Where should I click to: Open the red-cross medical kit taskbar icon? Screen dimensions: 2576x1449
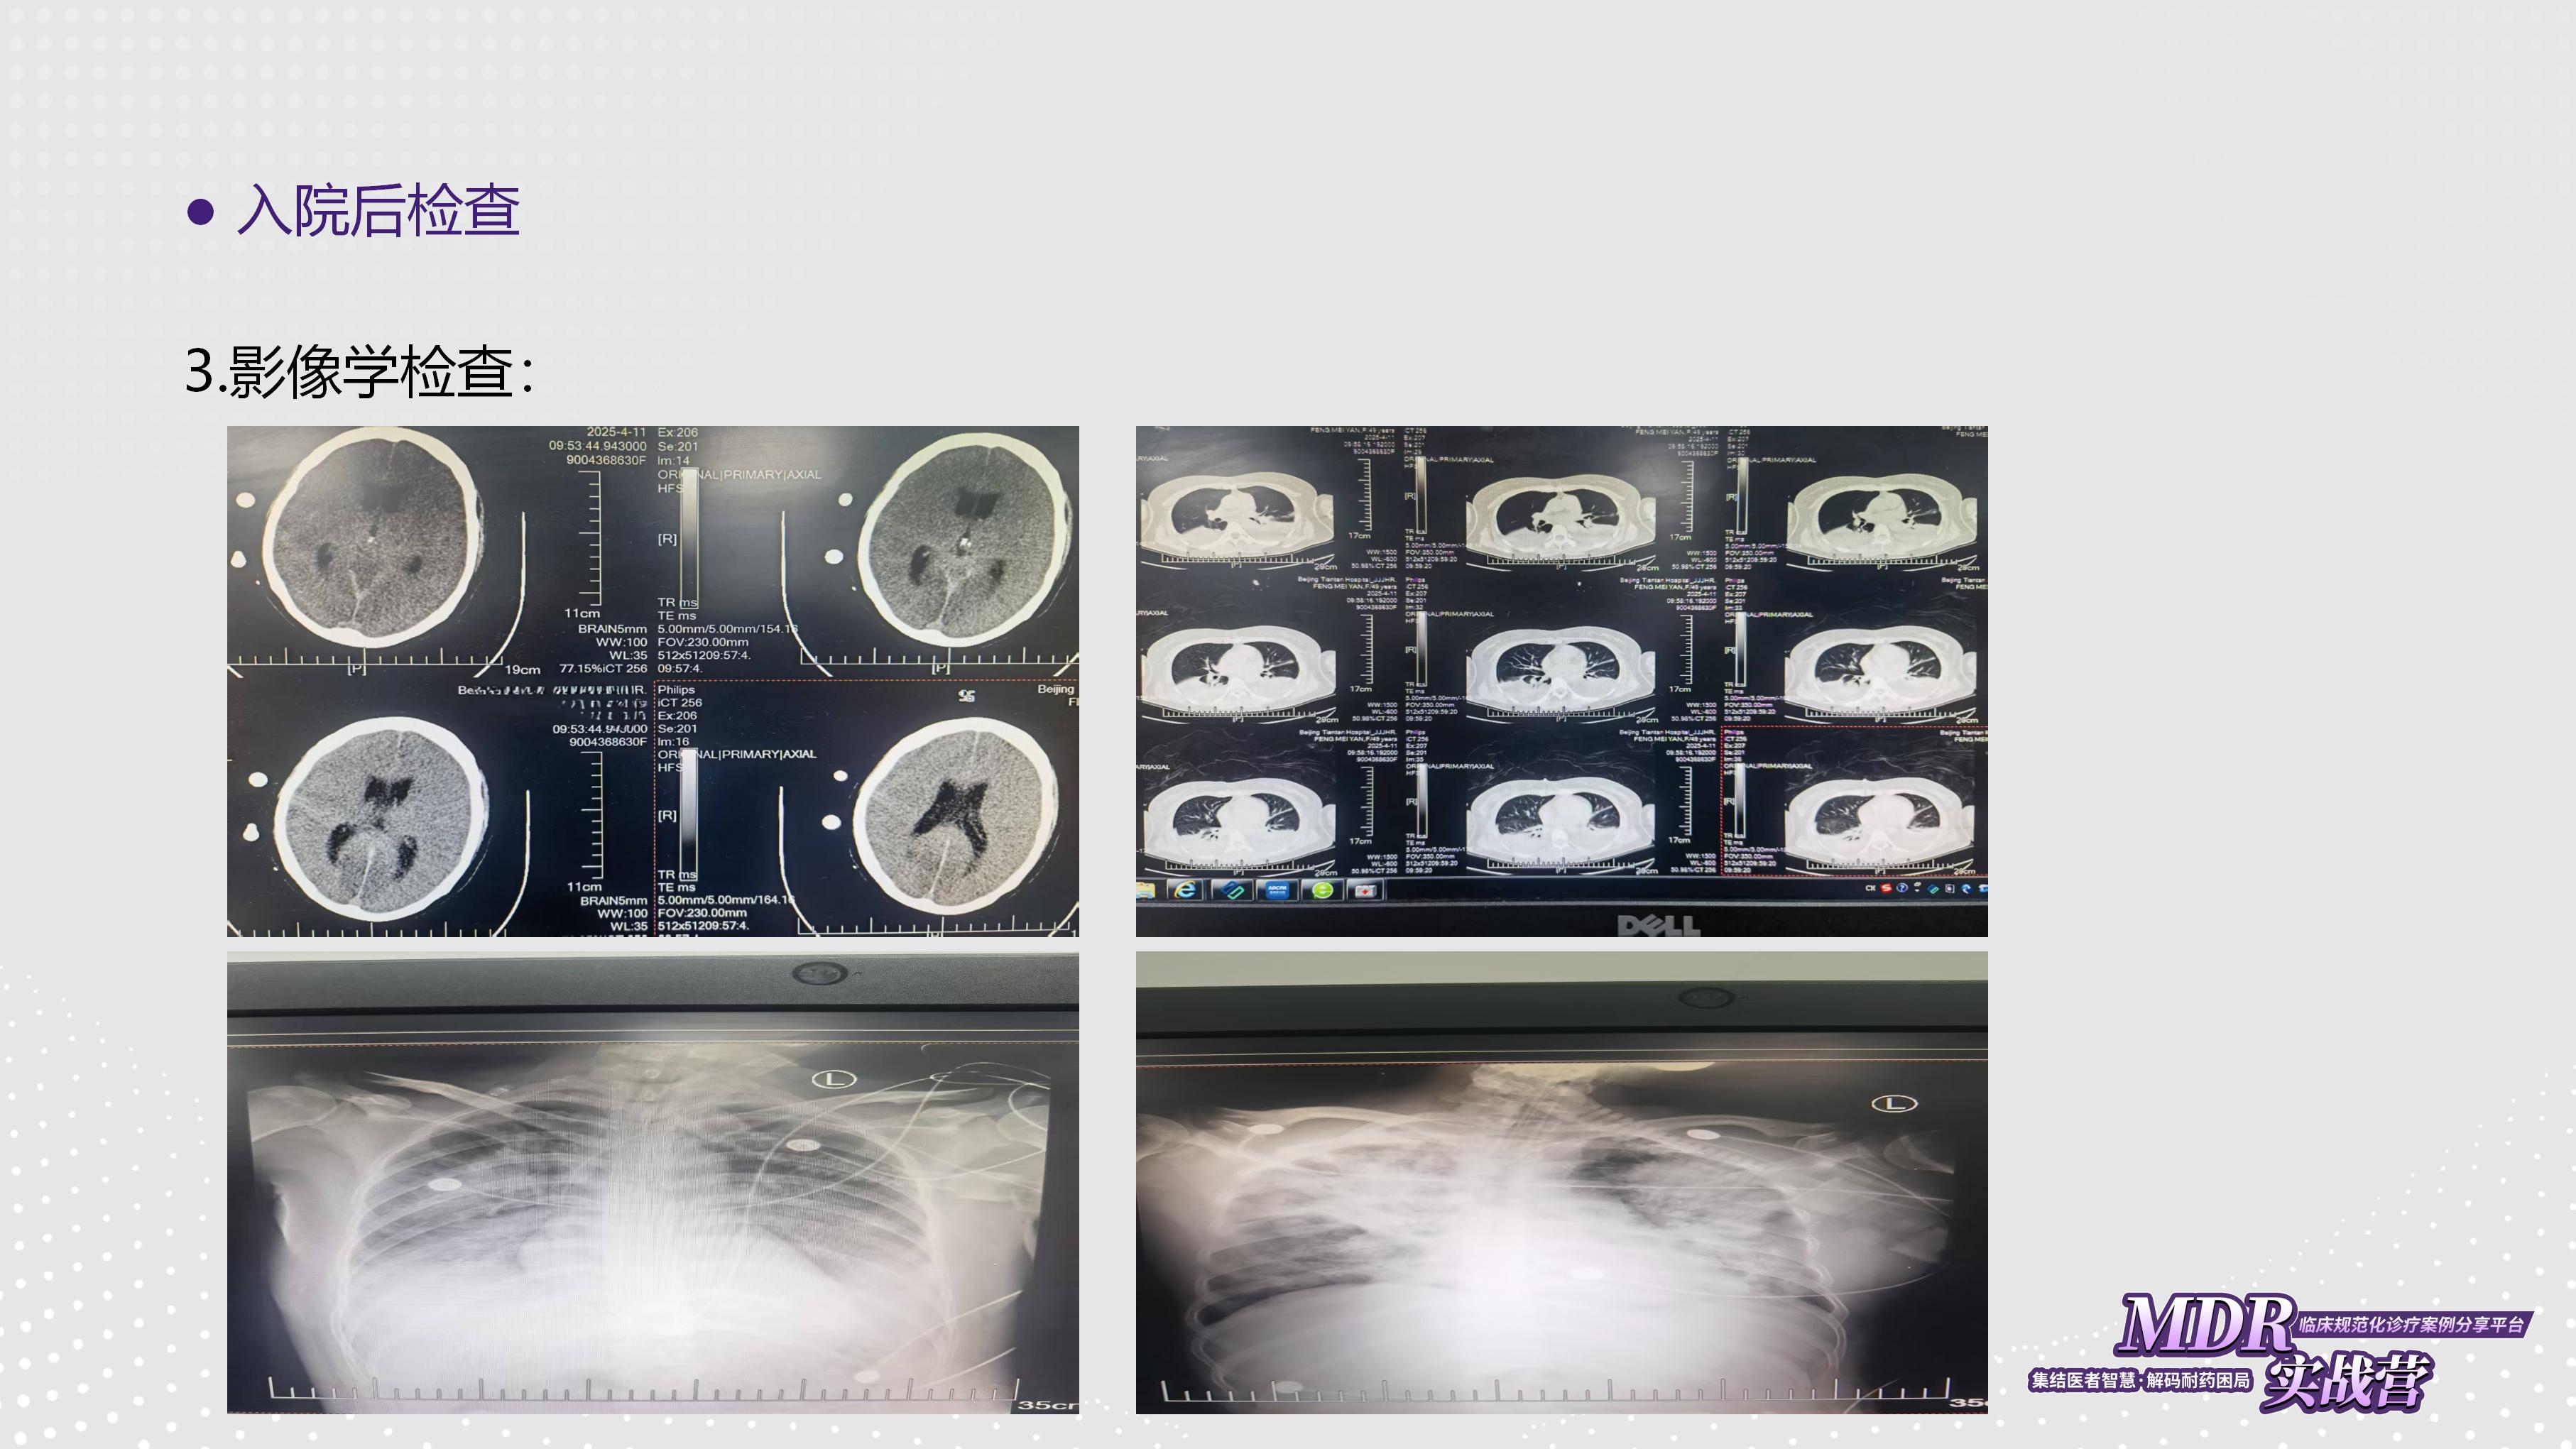[1367, 890]
